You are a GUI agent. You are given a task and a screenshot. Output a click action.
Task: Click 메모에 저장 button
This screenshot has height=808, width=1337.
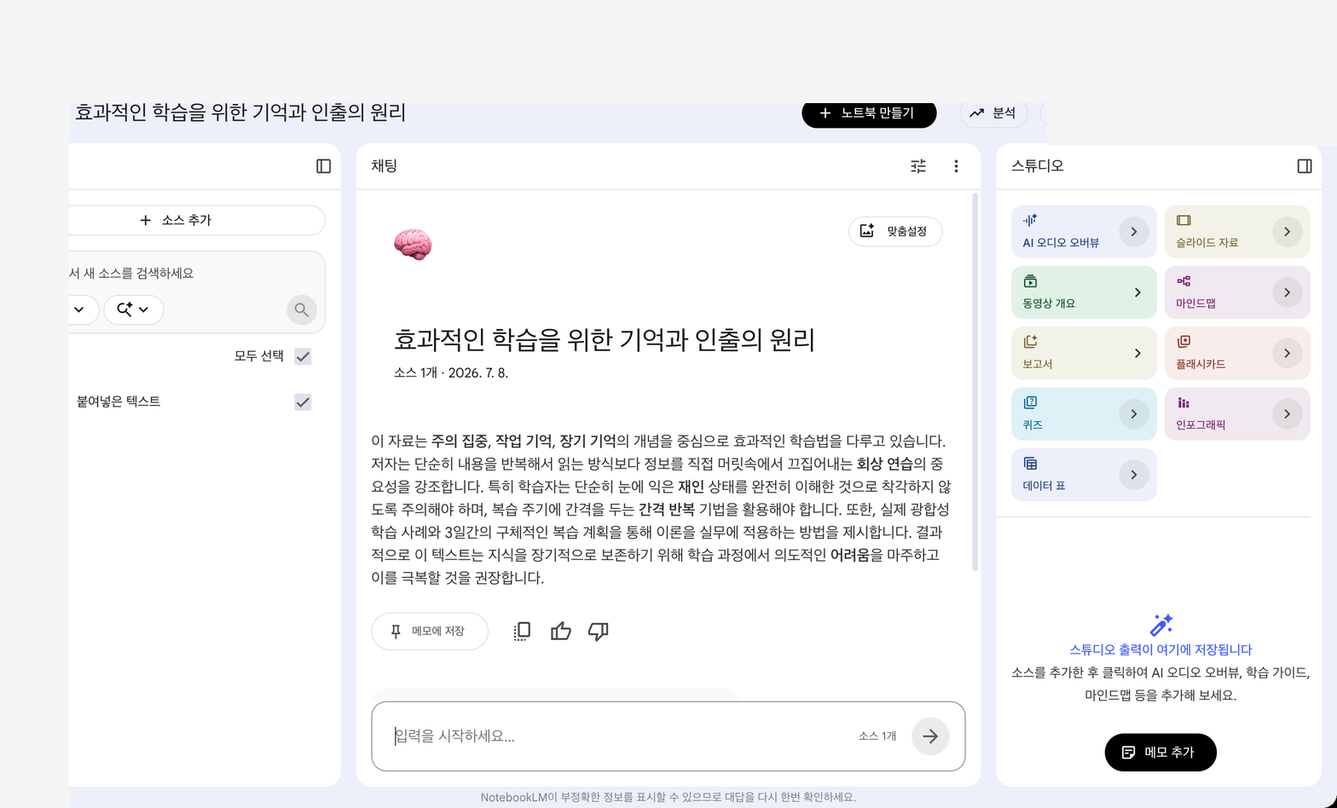430,632
